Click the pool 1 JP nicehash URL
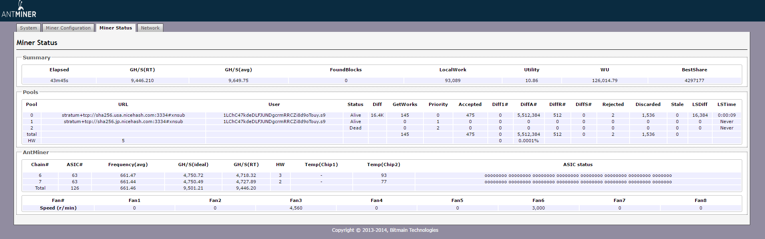Viewport: 765px width, 239px height. click(123, 121)
